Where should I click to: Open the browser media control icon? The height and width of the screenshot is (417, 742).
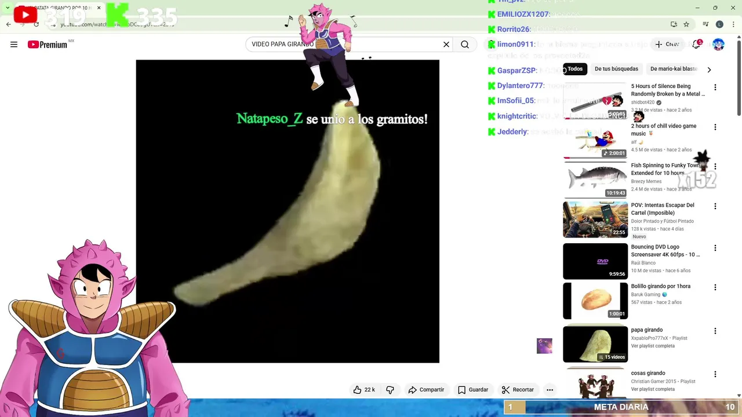705,24
